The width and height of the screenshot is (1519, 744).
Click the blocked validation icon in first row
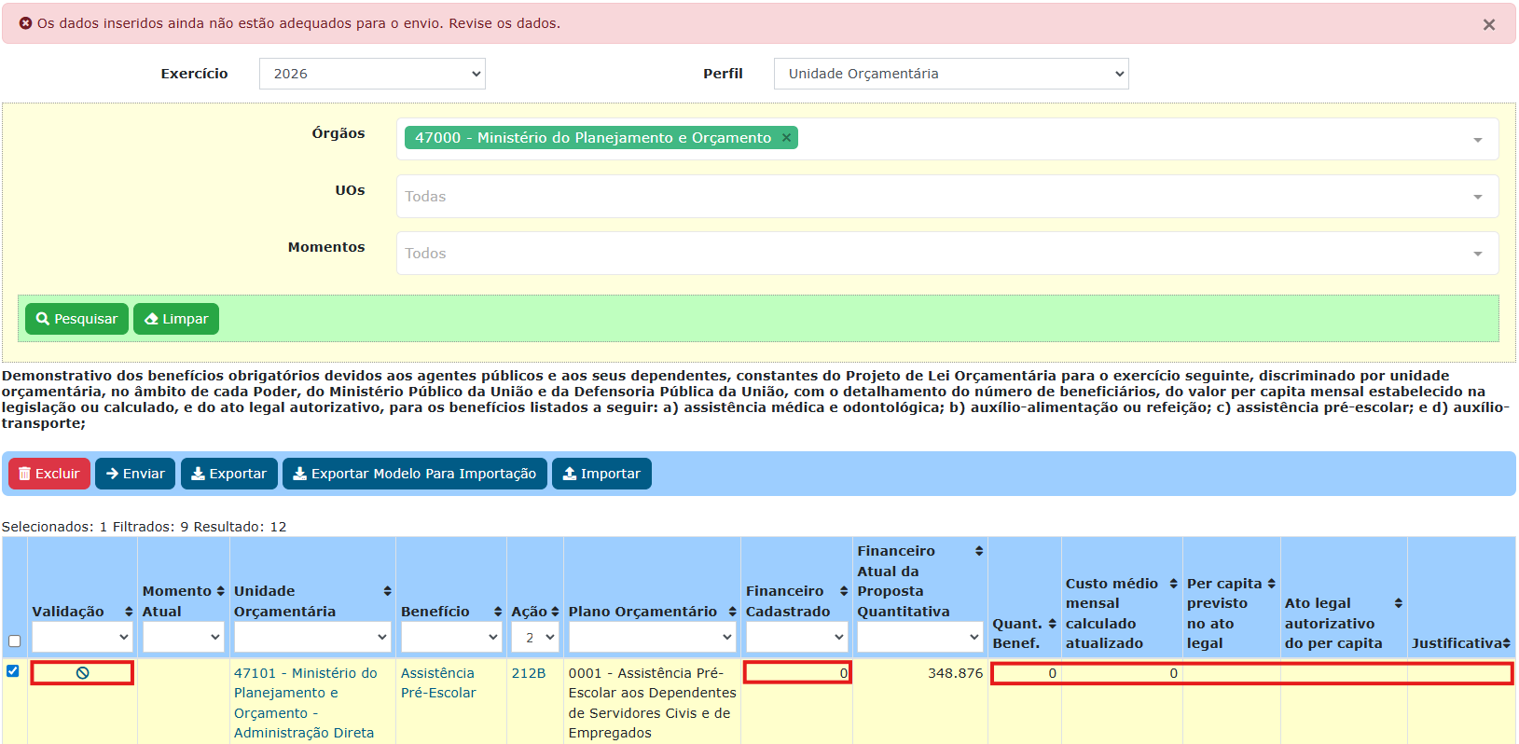click(82, 673)
